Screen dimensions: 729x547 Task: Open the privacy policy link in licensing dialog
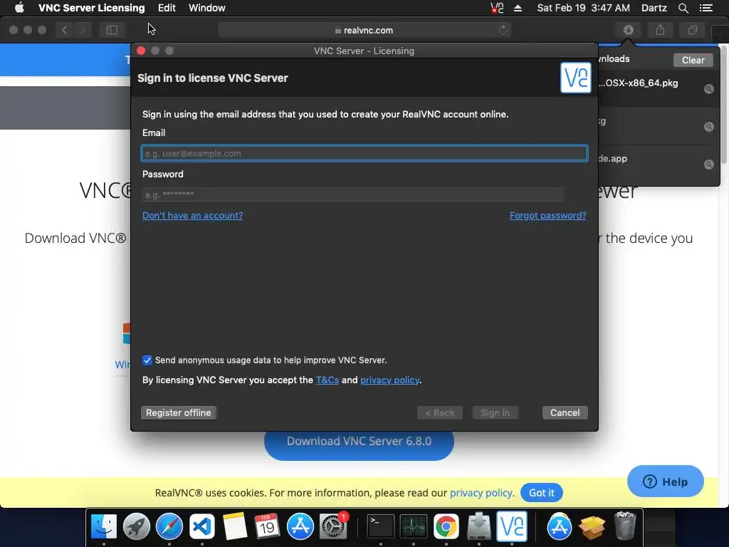(389, 380)
